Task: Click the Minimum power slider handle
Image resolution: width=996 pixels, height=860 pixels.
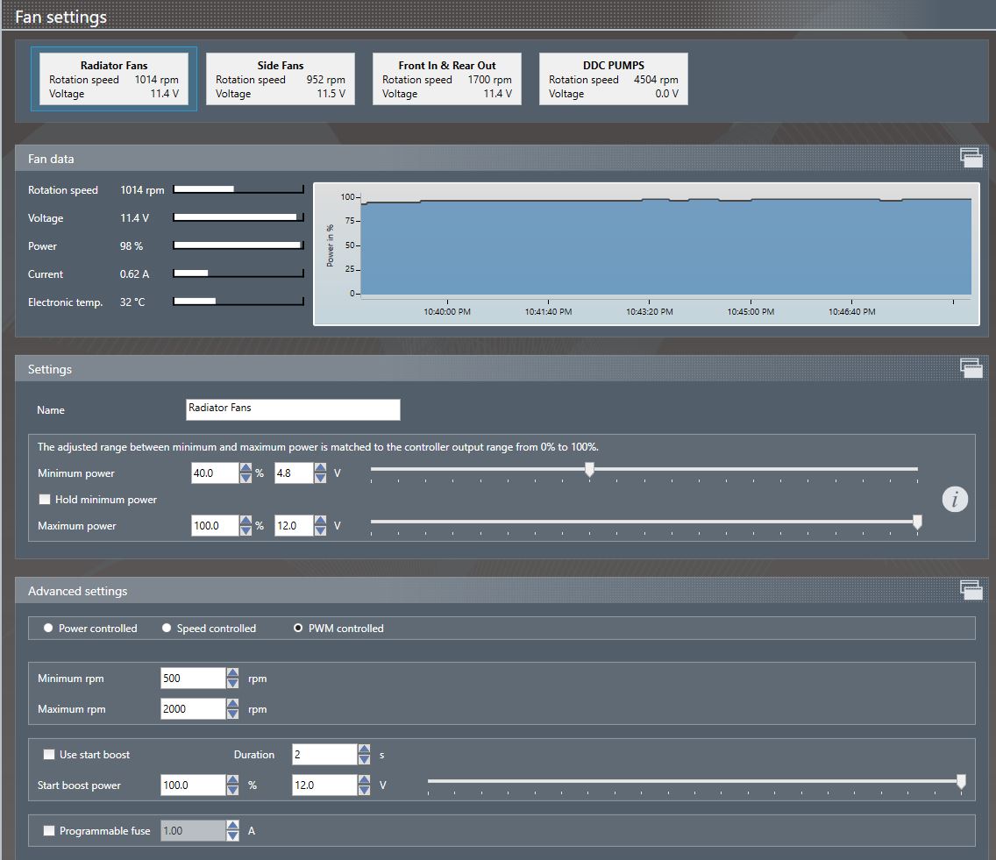Action: pyautogui.click(x=589, y=471)
